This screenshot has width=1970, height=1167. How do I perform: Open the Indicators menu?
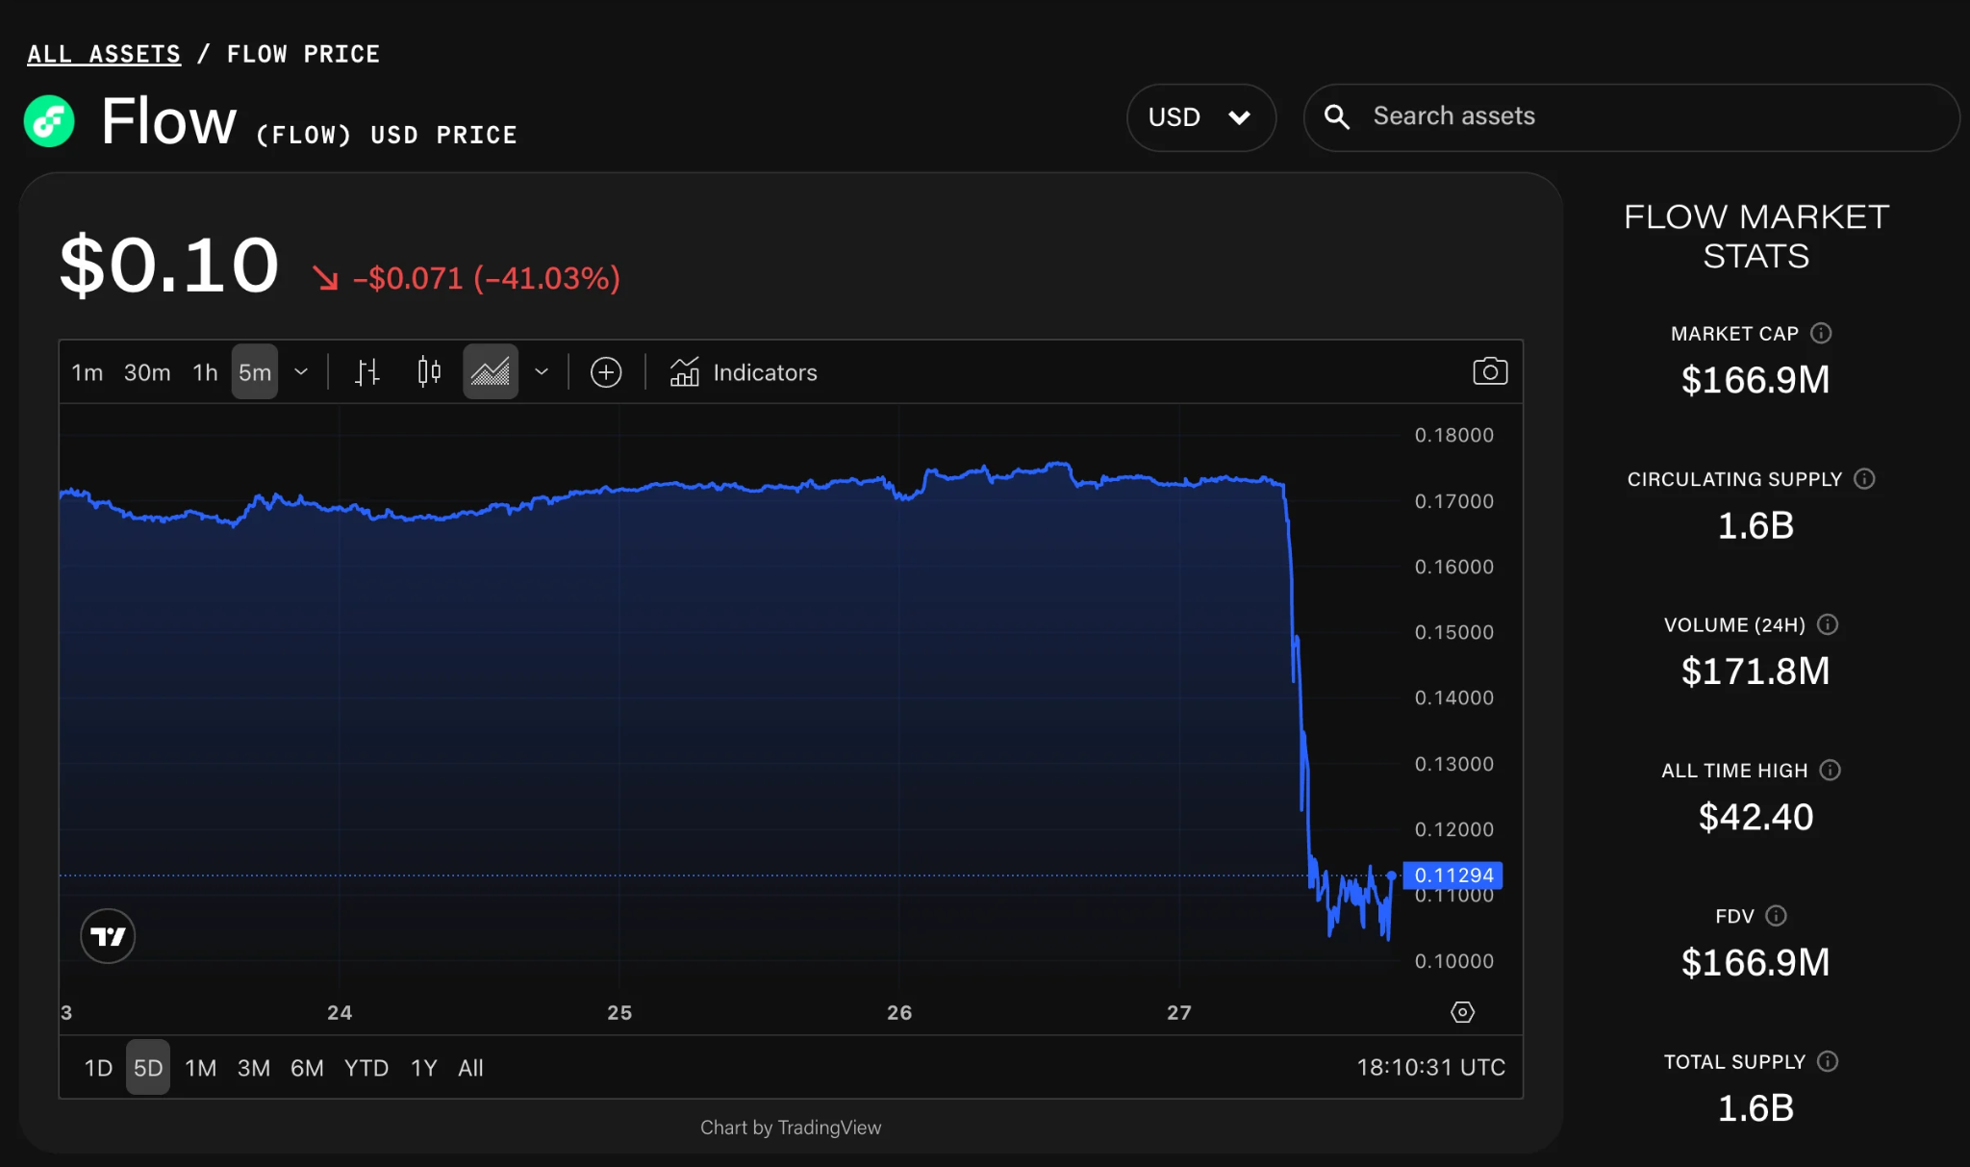coord(744,372)
